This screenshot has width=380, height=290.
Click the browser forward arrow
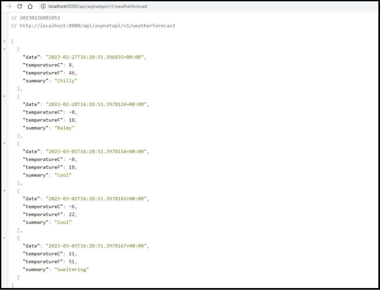pyautogui.click(x=9, y=6)
